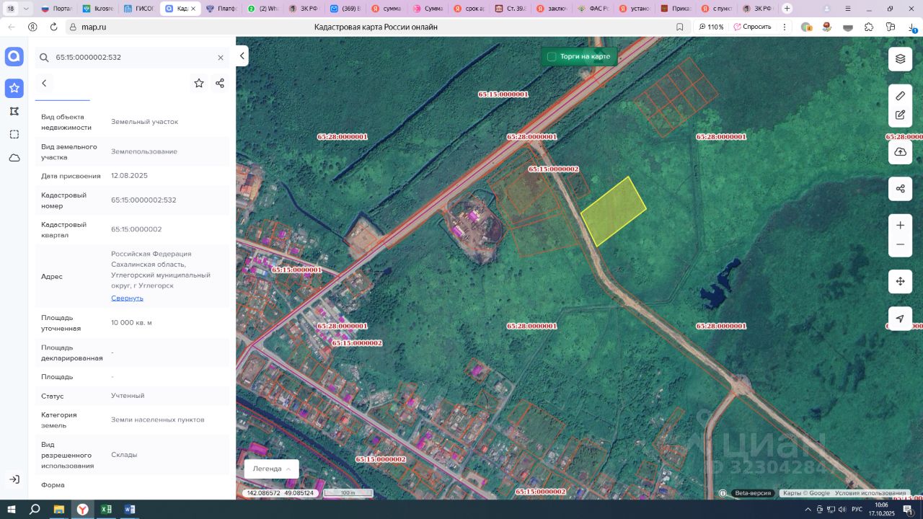The image size is (923, 519).
Task: Zoom out the map with minus button
Action: 900,245
